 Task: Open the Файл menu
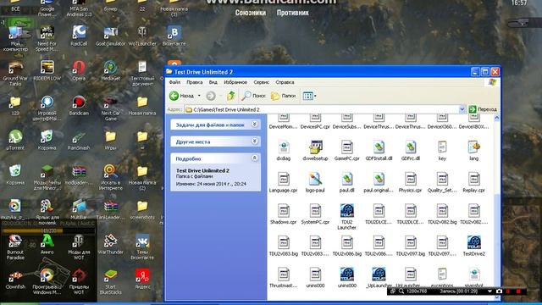[x=174, y=82]
